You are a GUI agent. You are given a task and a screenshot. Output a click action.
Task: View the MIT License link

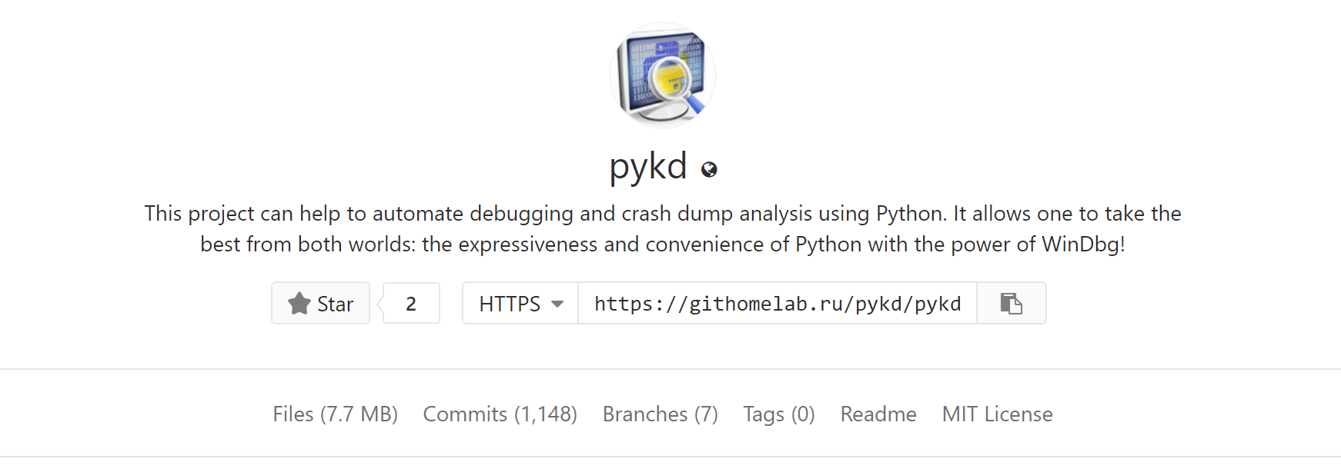pos(997,414)
